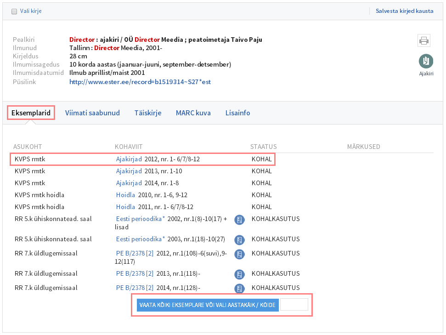Click 'Ilmub aprillist/maist 2001' text
The height and width of the screenshot is (335, 446).
107,73
